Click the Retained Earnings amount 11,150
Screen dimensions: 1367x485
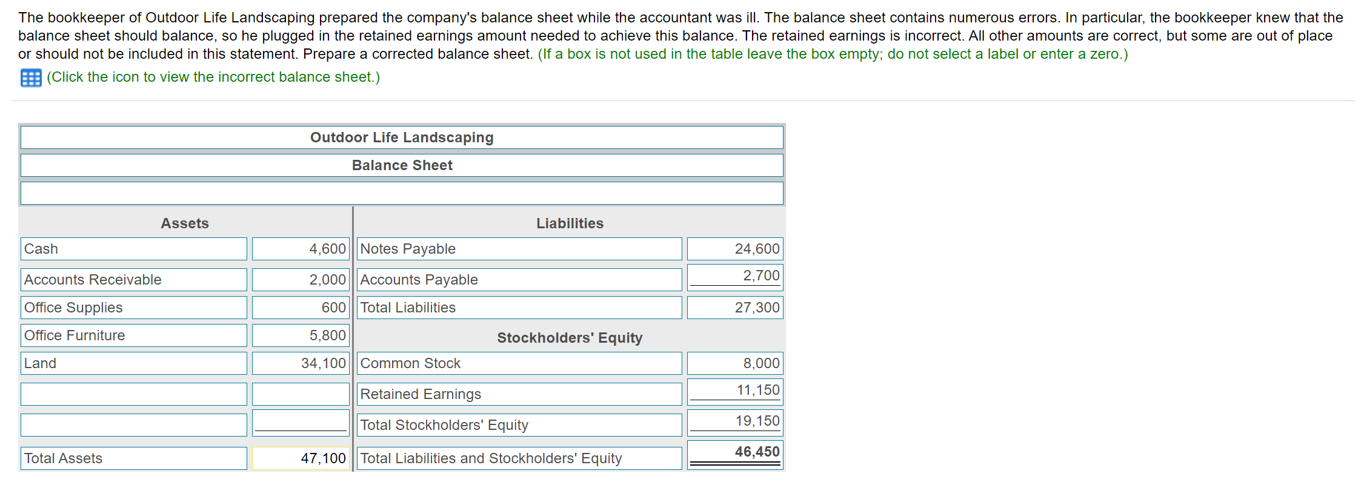tap(734, 391)
